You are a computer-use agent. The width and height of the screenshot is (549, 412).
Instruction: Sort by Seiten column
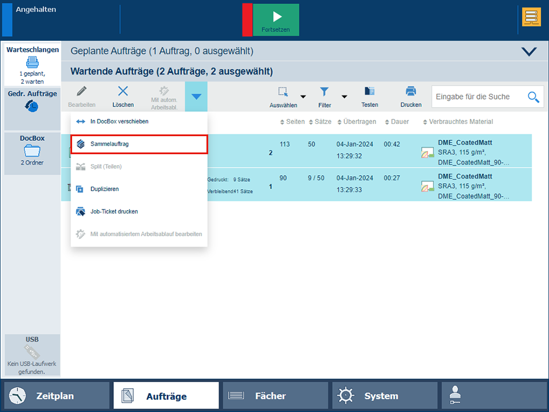click(293, 122)
